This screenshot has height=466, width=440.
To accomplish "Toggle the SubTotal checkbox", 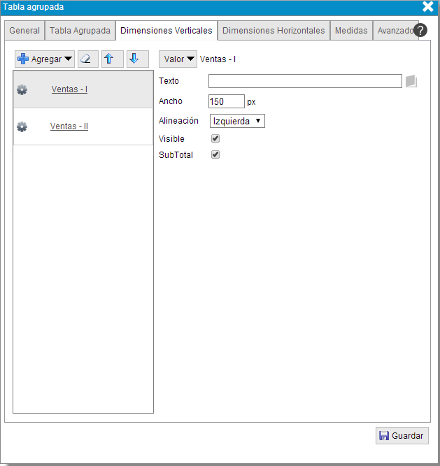I will coord(215,155).
